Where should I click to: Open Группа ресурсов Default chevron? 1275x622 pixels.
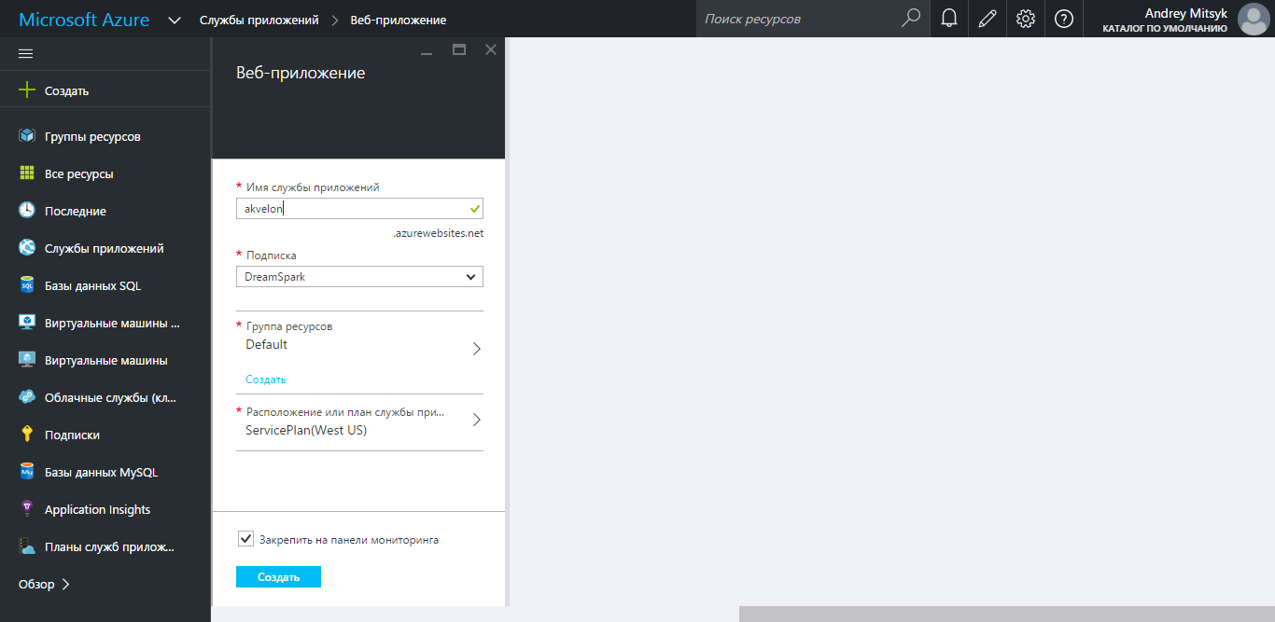coord(476,349)
